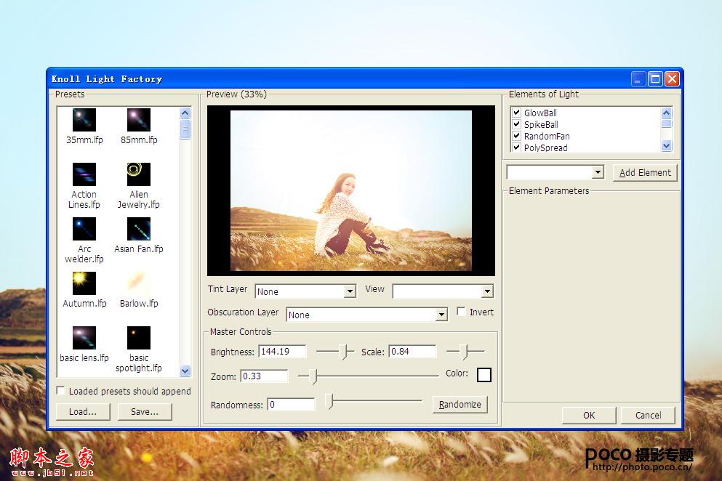
Task: Select RandomFan in Elements of Light
Action: 547,137
